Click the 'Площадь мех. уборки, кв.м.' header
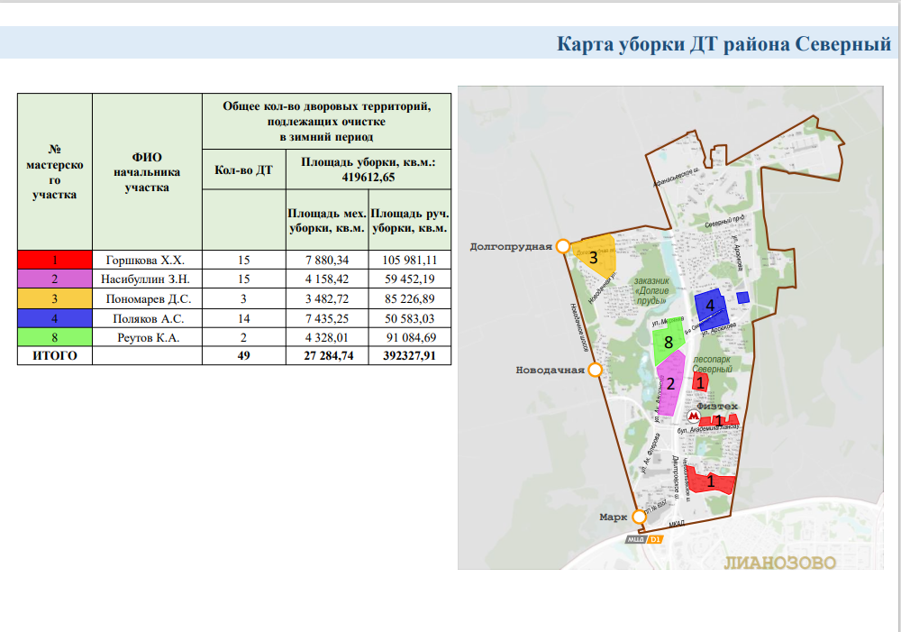The image size is (901, 632). [x=327, y=221]
